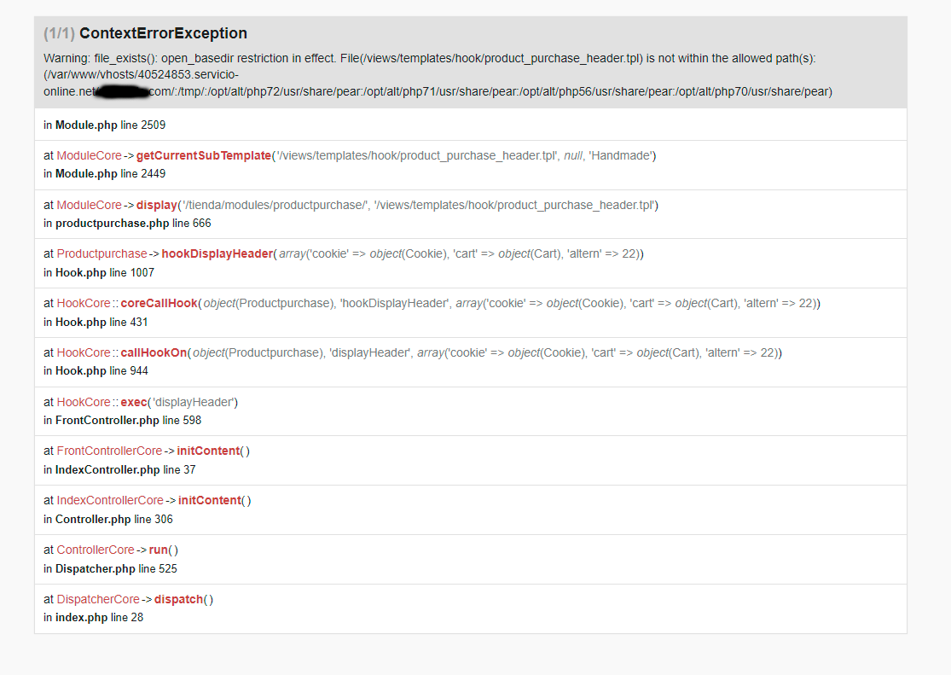Select the Productpurchase class name

click(101, 253)
